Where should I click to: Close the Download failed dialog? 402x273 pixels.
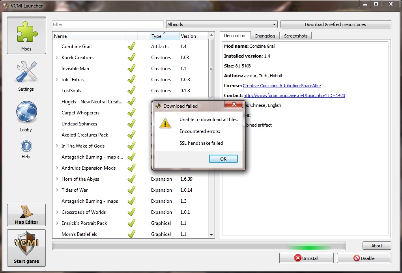coord(234,104)
